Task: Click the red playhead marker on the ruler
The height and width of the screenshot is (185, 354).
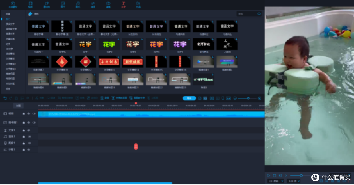Action: [136, 103]
